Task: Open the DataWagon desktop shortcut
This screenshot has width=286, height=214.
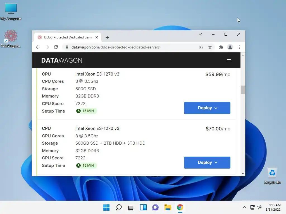Action: [x=11, y=38]
